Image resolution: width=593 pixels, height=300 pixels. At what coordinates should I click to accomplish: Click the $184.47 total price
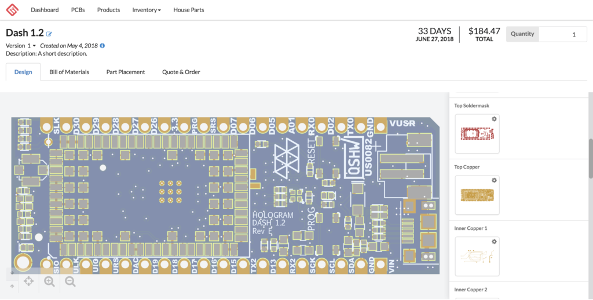click(x=484, y=31)
